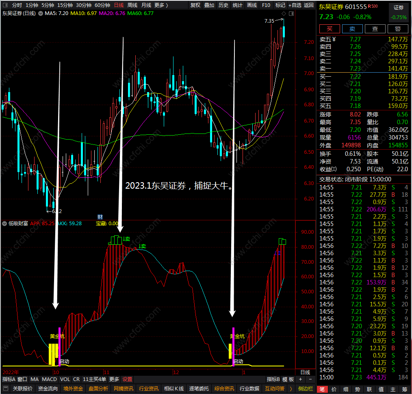The height and width of the screenshot is (394, 412).
Task: Add stock with +自选
Action: (295, 5)
